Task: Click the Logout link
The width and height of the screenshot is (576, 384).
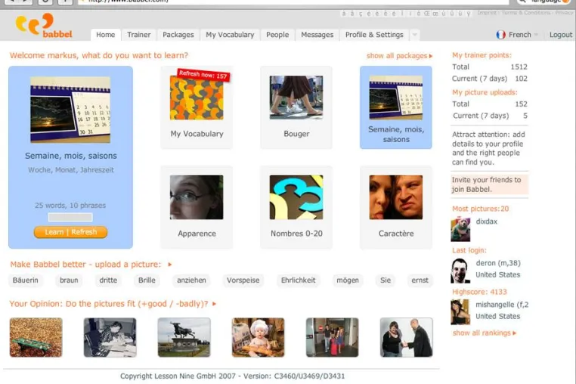Action: pos(561,35)
